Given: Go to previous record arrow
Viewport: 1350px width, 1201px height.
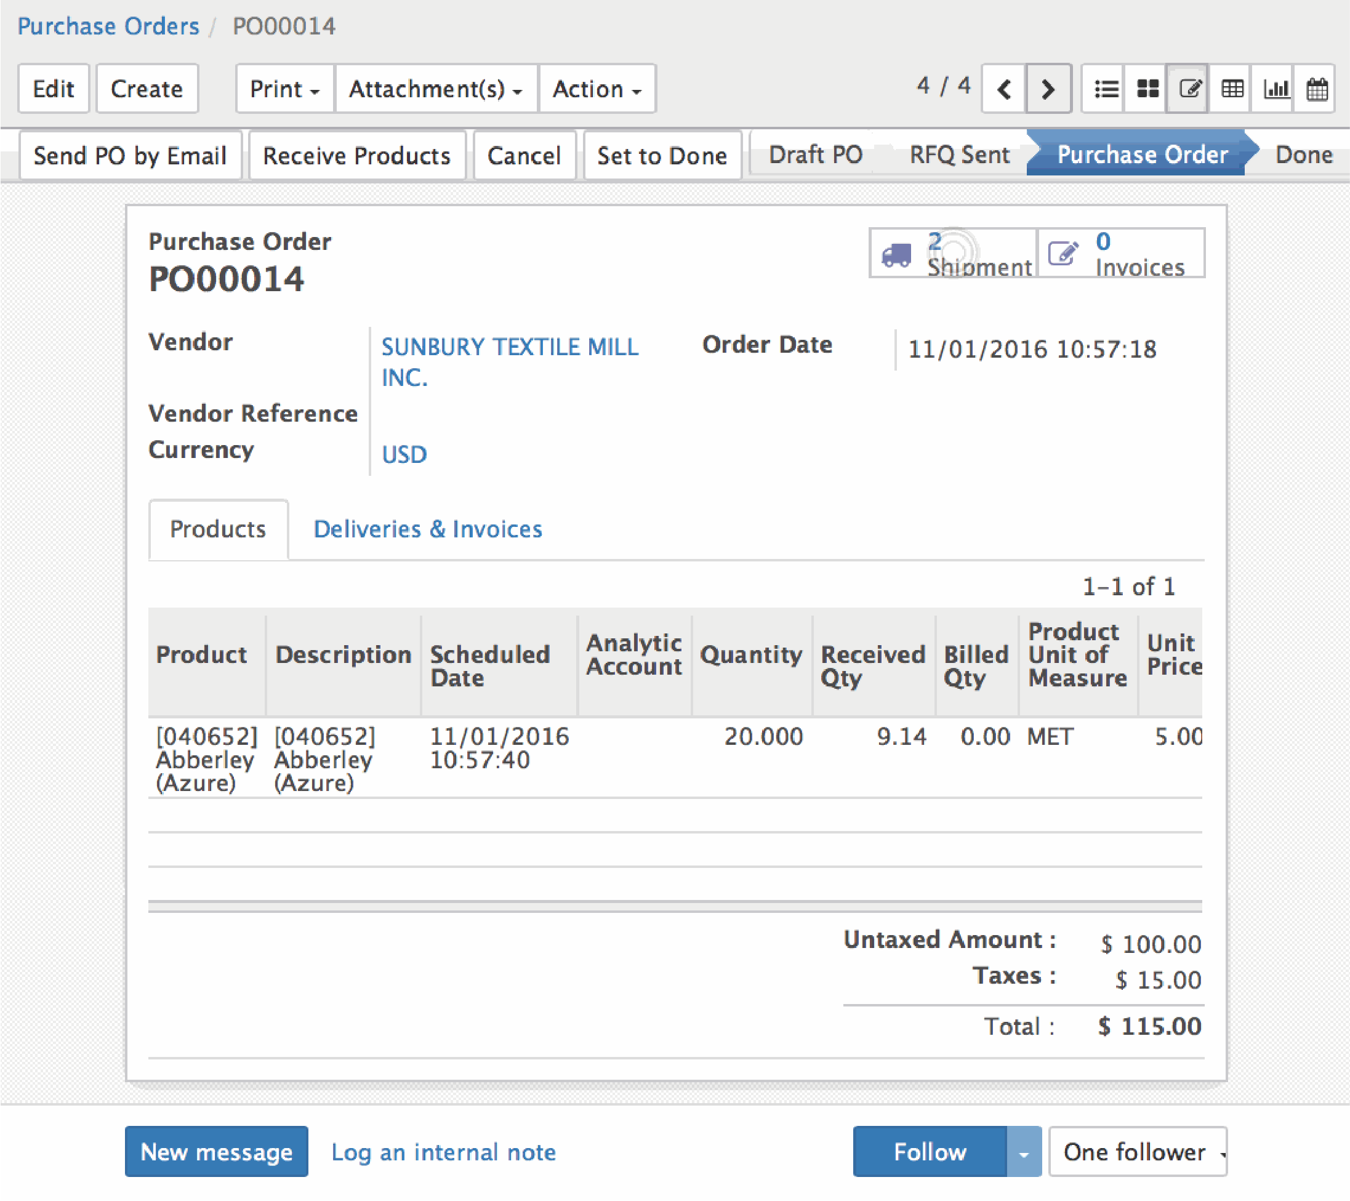Looking at the screenshot, I should (x=1003, y=89).
